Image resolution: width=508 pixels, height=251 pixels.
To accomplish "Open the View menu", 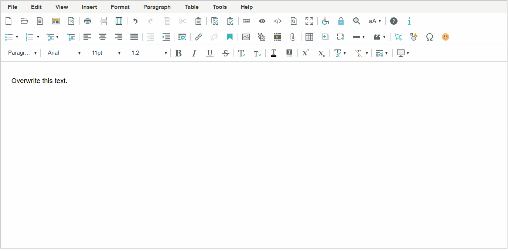I will (62, 7).
